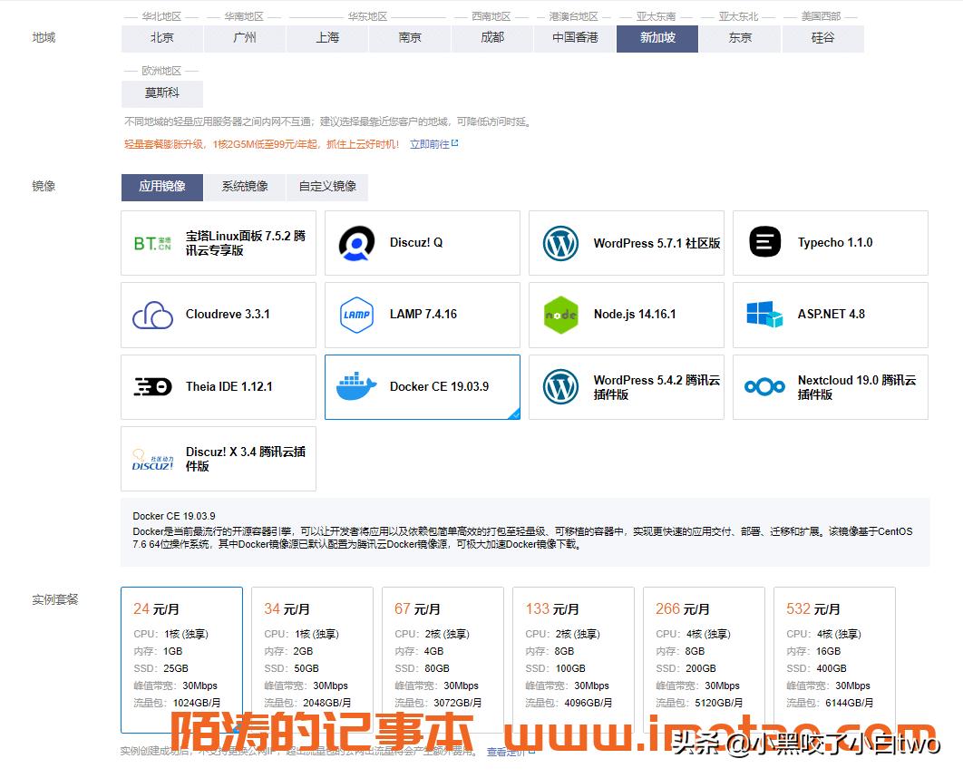963x778 pixels.
Task: Pick the LAMP 7.4.16 image
Action: 422,315
